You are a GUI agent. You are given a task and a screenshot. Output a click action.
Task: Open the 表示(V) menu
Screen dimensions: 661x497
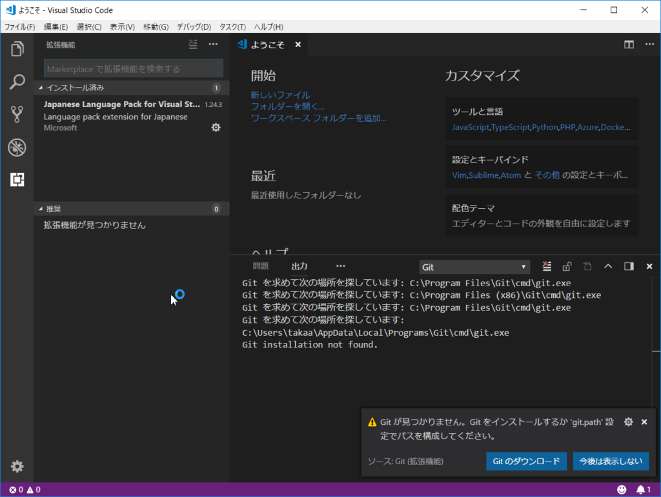coord(122,27)
